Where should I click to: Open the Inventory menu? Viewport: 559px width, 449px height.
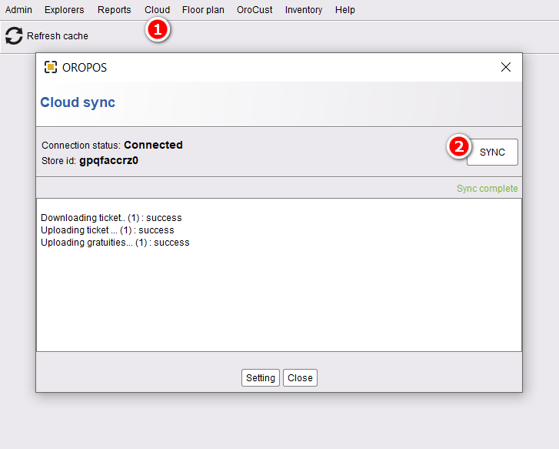304,10
